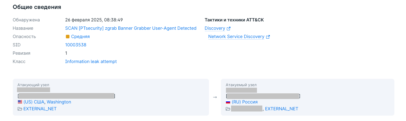Click the Washington city link
The width and height of the screenshot is (406, 121).
[x=59, y=102]
